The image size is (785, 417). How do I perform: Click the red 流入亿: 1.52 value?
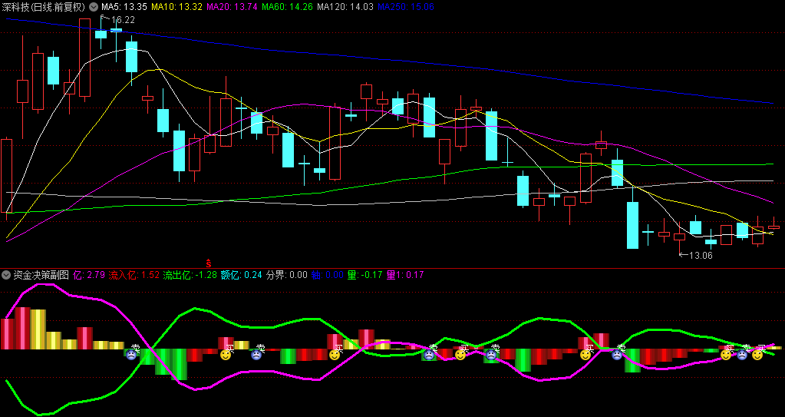pos(134,275)
